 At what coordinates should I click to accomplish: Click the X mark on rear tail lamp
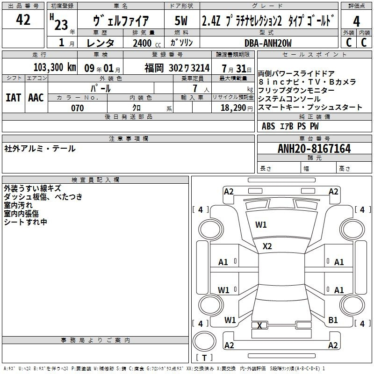(259, 325)
